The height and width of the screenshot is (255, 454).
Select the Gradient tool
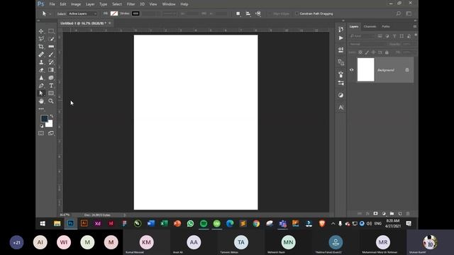(x=51, y=70)
